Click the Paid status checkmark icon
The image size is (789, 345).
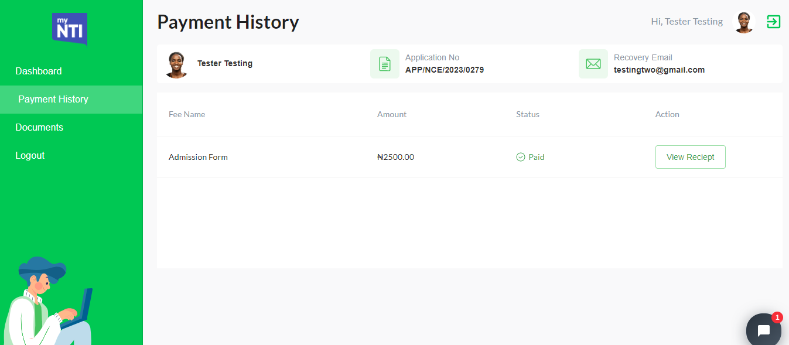520,157
